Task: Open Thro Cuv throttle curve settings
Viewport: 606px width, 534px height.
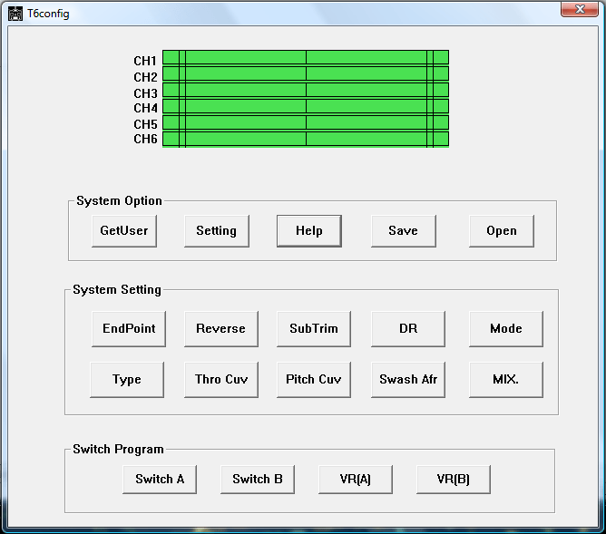Action: [221, 380]
